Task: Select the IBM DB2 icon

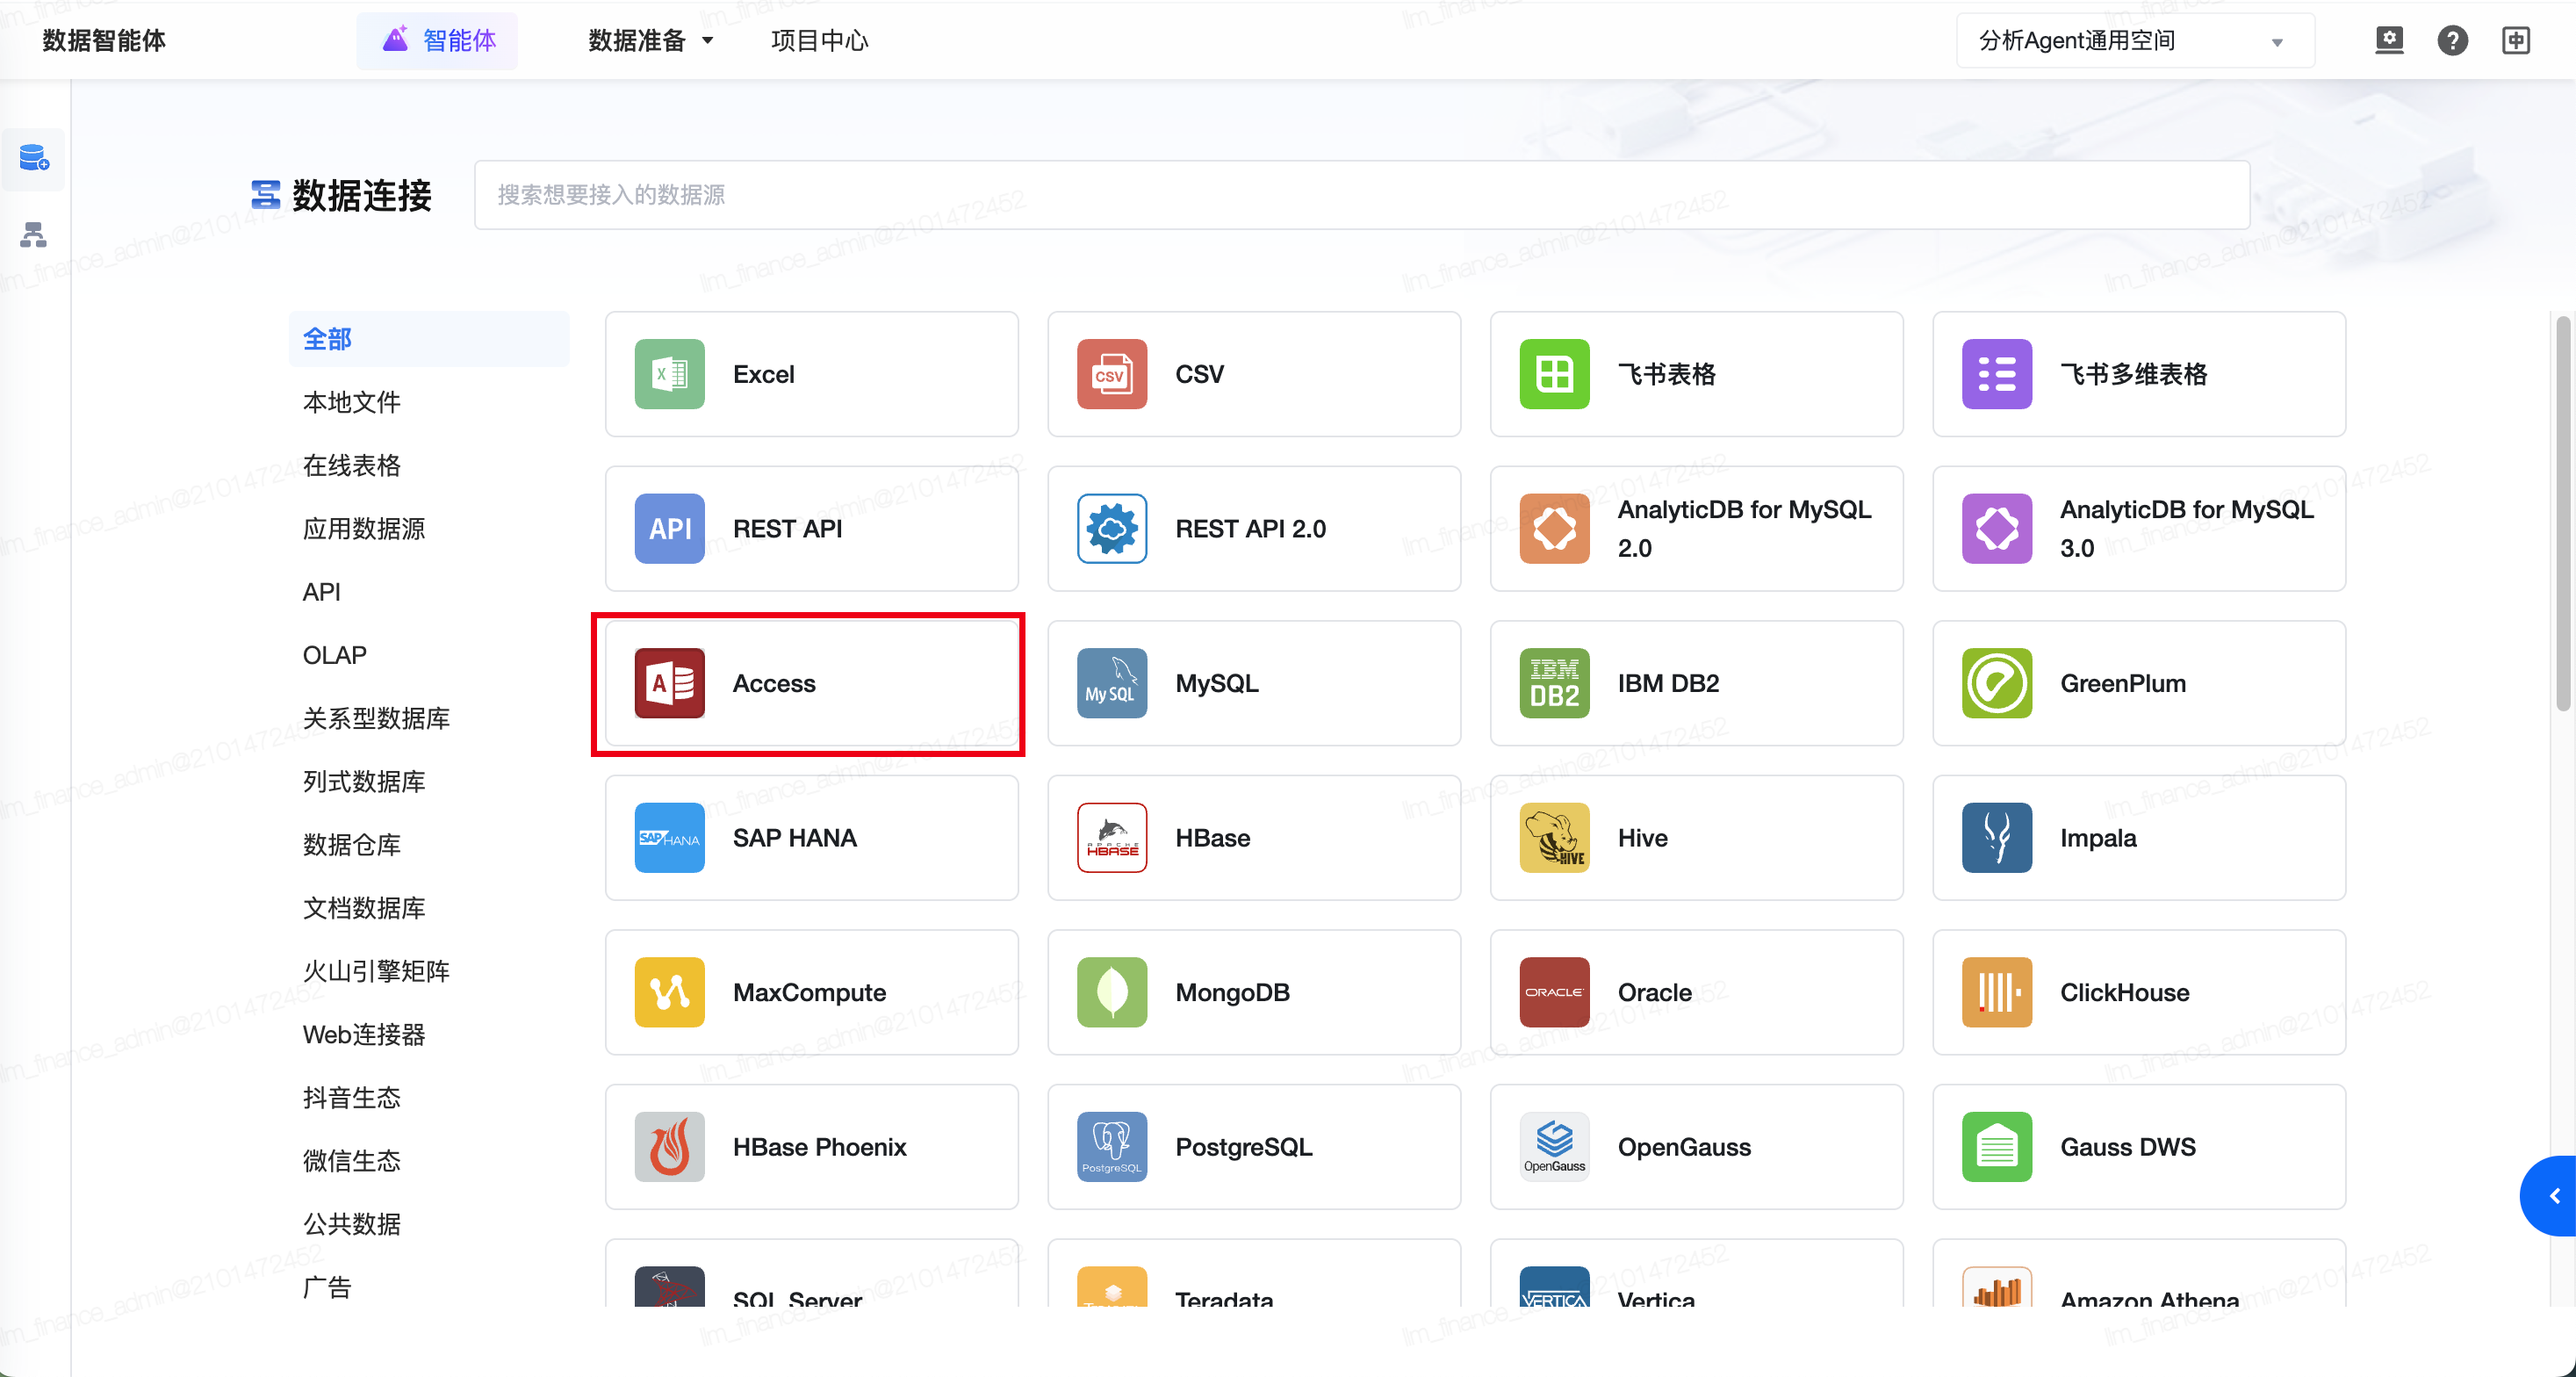Action: (1554, 683)
